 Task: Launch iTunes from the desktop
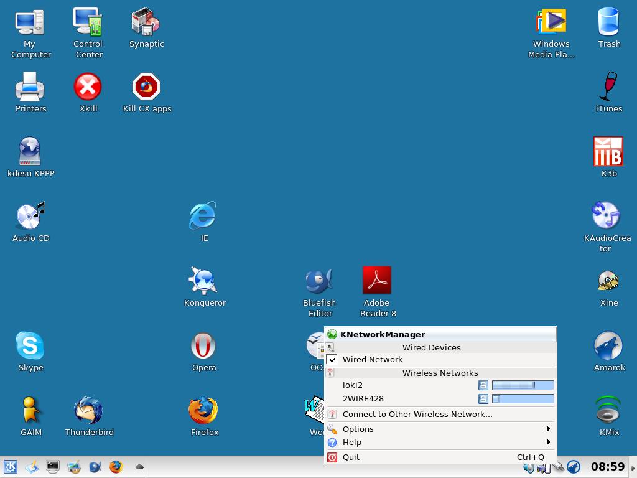coord(608,93)
